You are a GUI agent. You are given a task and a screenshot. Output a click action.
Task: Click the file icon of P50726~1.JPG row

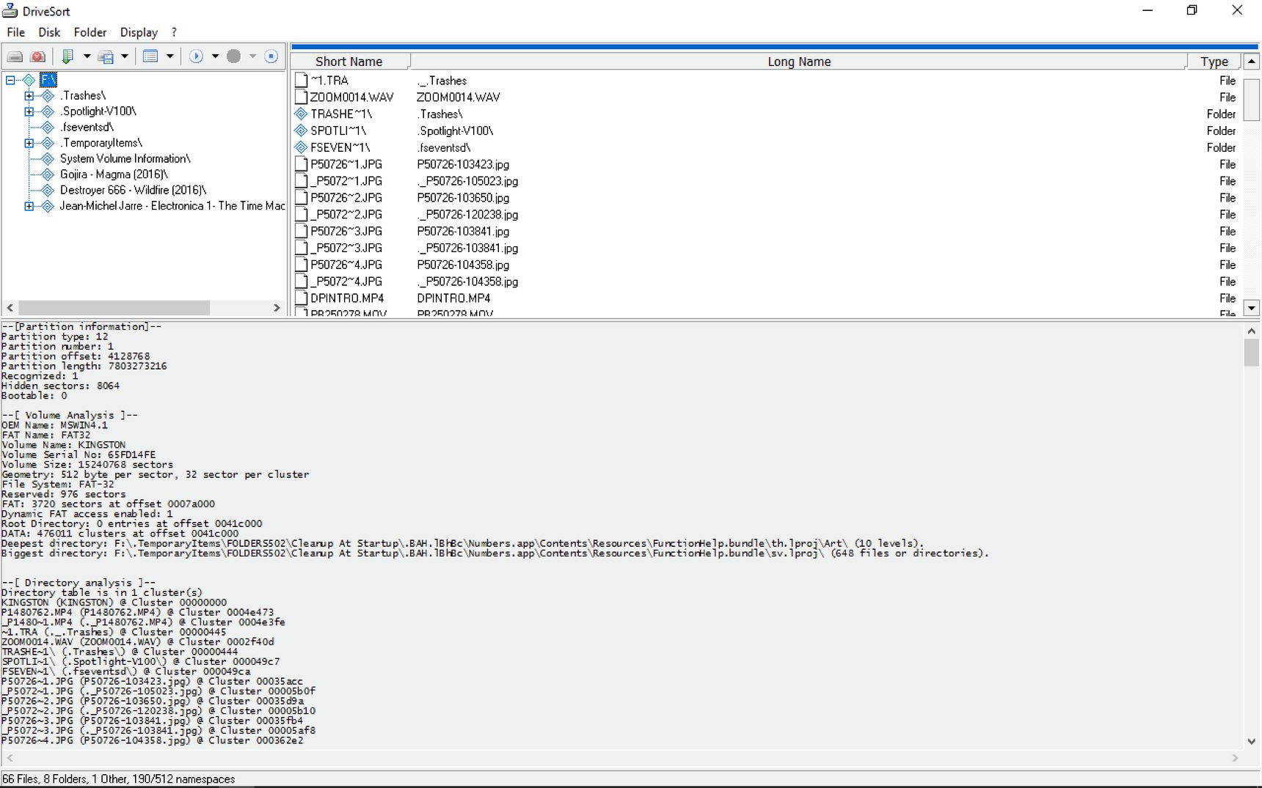click(301, 164)
